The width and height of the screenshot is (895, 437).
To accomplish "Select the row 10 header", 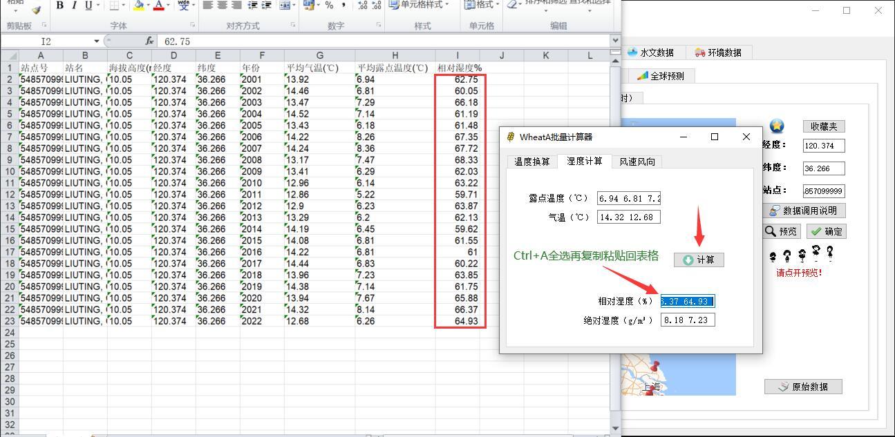I will click(x=10, y=171).
